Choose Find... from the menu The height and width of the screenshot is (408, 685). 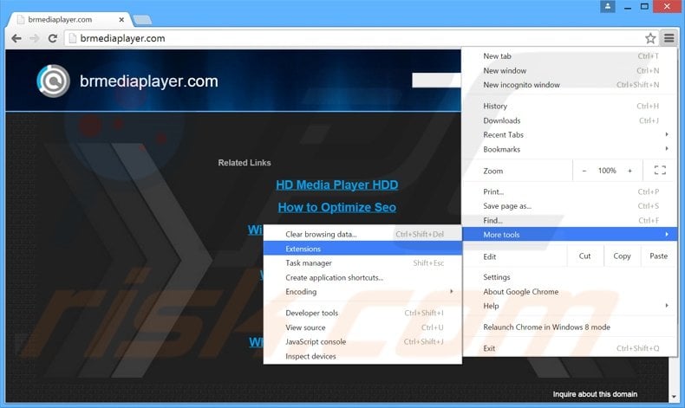click(570, 220)
